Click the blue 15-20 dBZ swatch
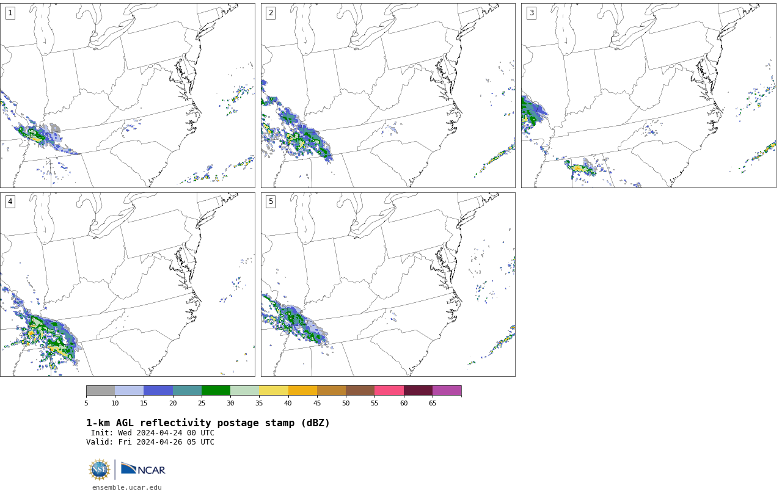 click(158, 391)
